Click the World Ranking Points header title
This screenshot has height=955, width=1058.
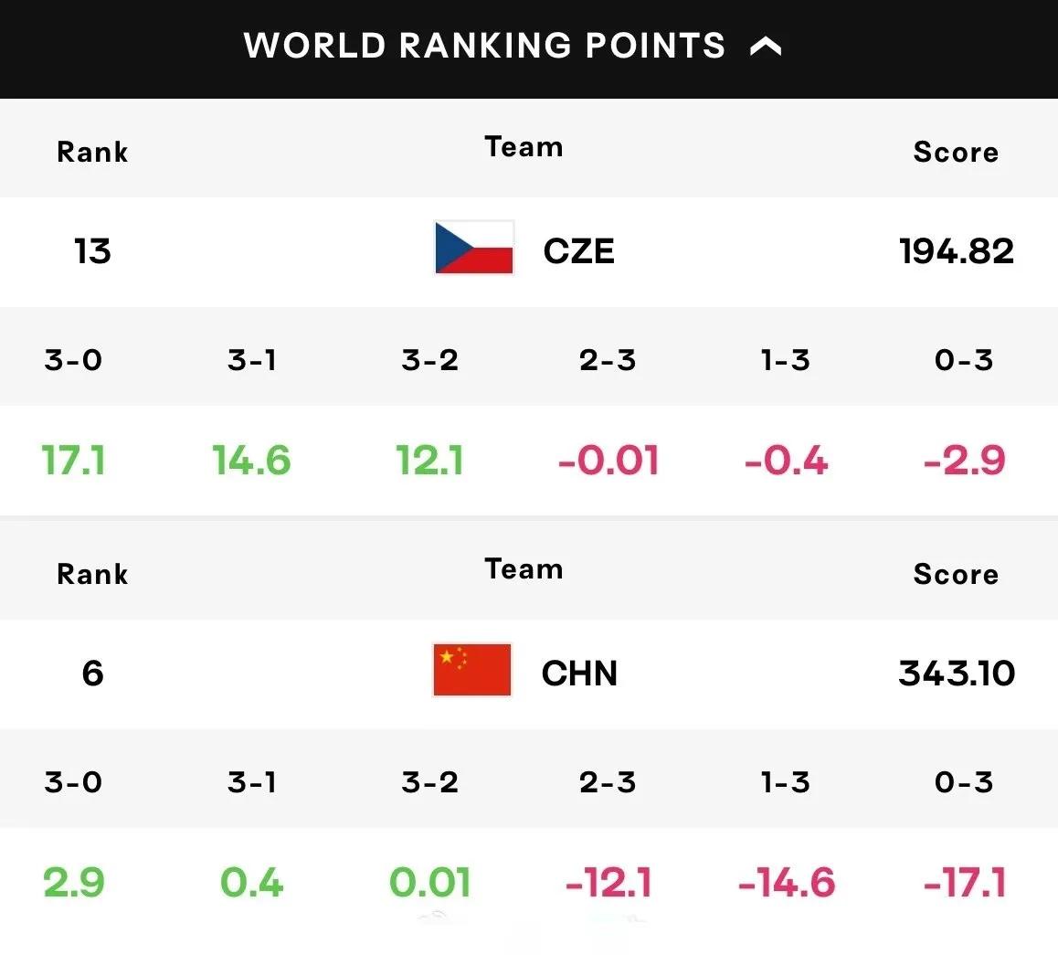tap(484, 46)
